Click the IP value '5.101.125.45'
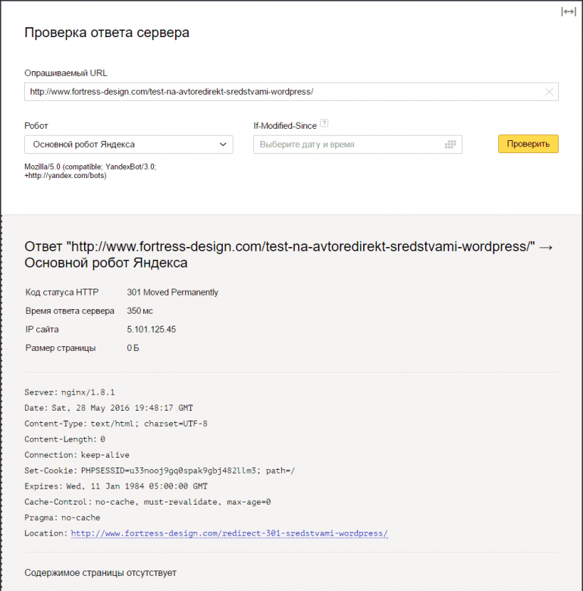 (151, 330)
